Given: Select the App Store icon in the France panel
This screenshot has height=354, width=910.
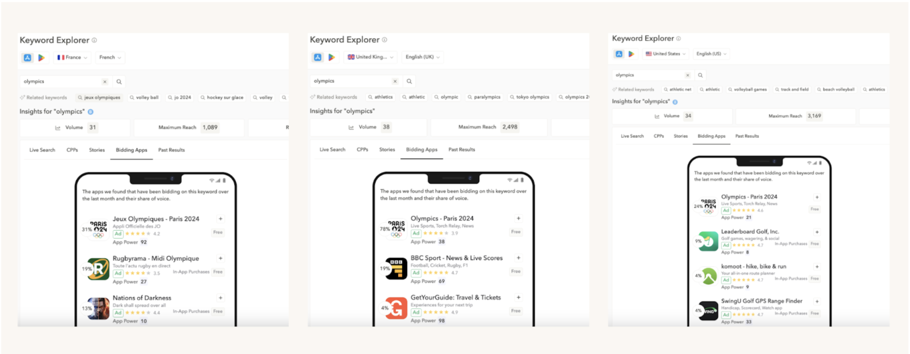Looking at the screenshot, I should 28,58.
